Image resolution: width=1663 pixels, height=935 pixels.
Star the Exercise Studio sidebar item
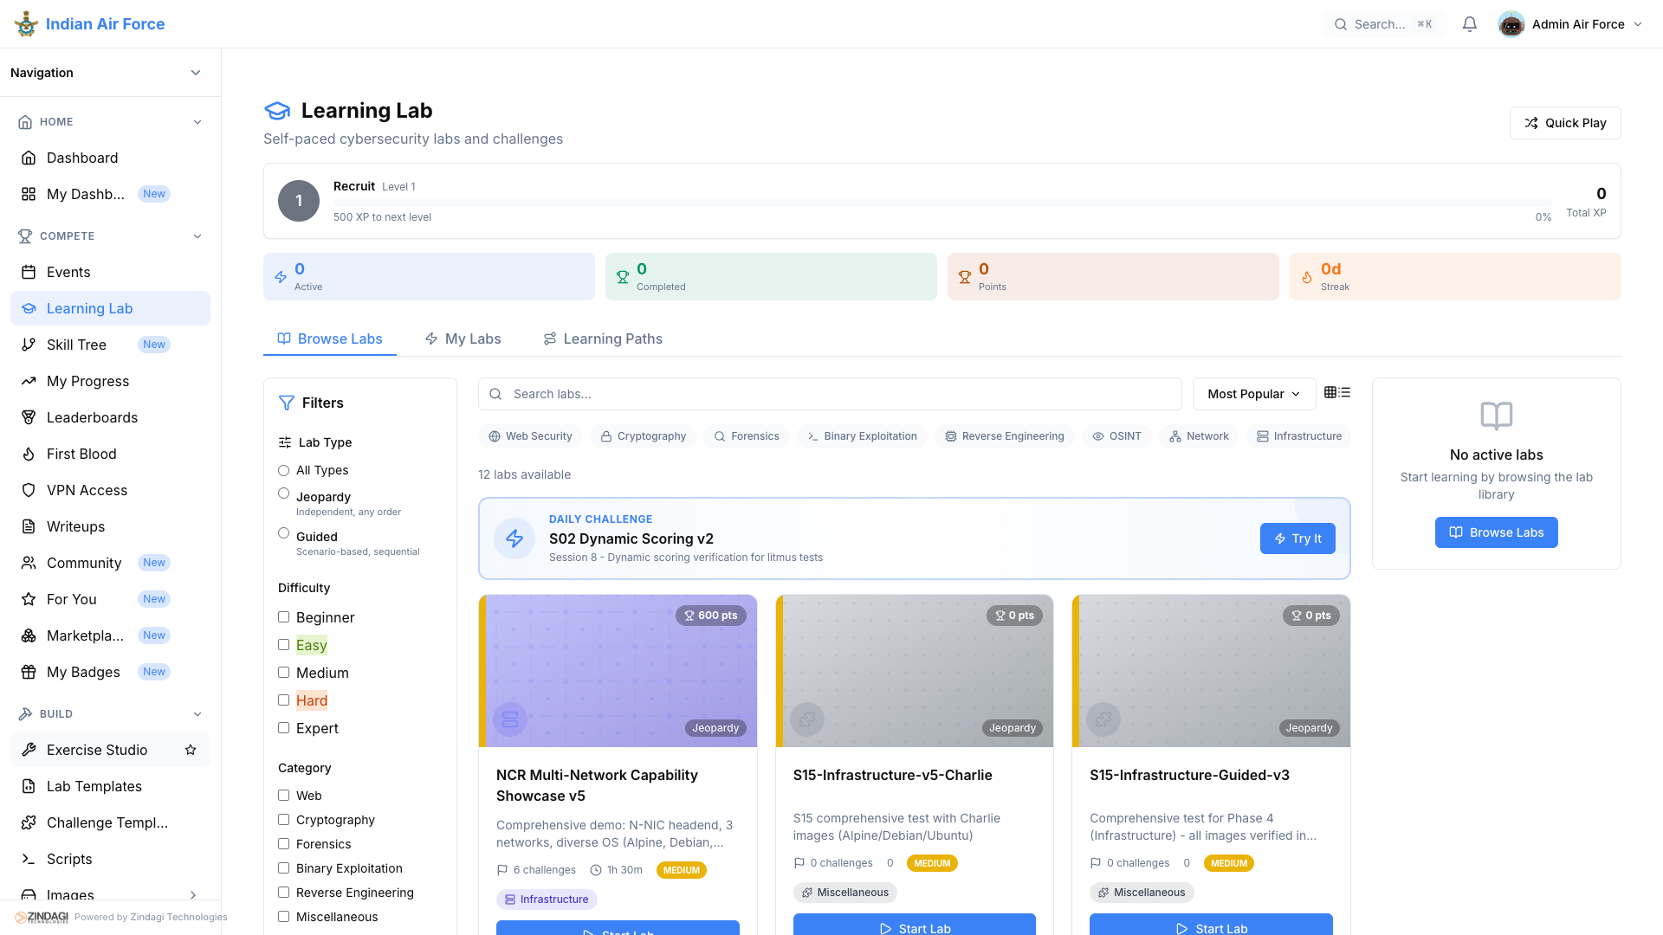point(191,750)
